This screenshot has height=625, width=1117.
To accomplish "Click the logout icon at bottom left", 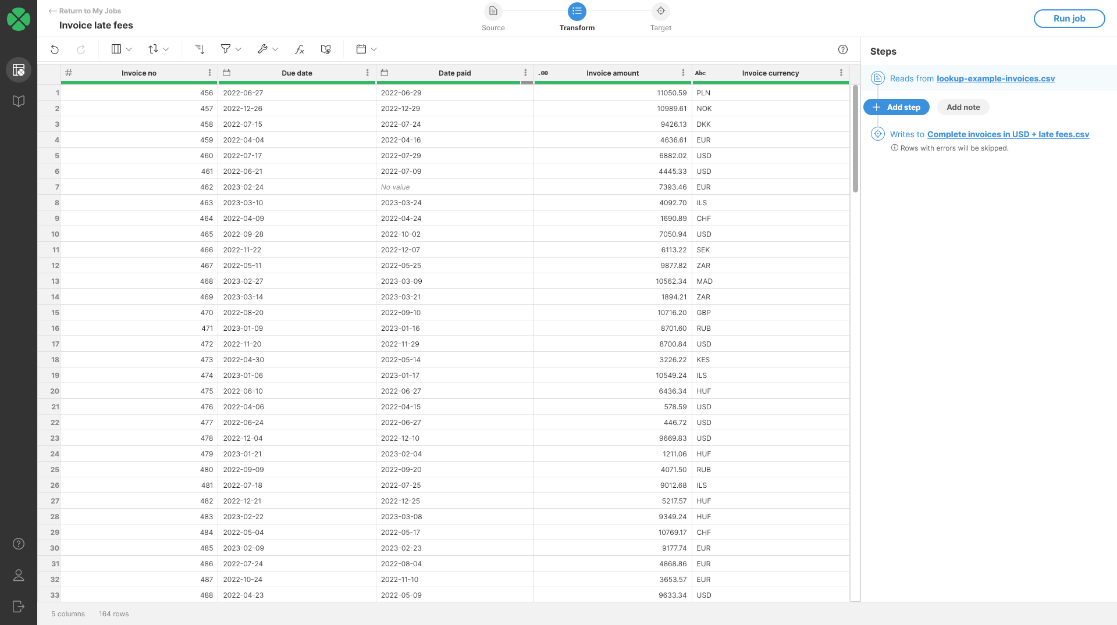I will [x=19, y=606].
